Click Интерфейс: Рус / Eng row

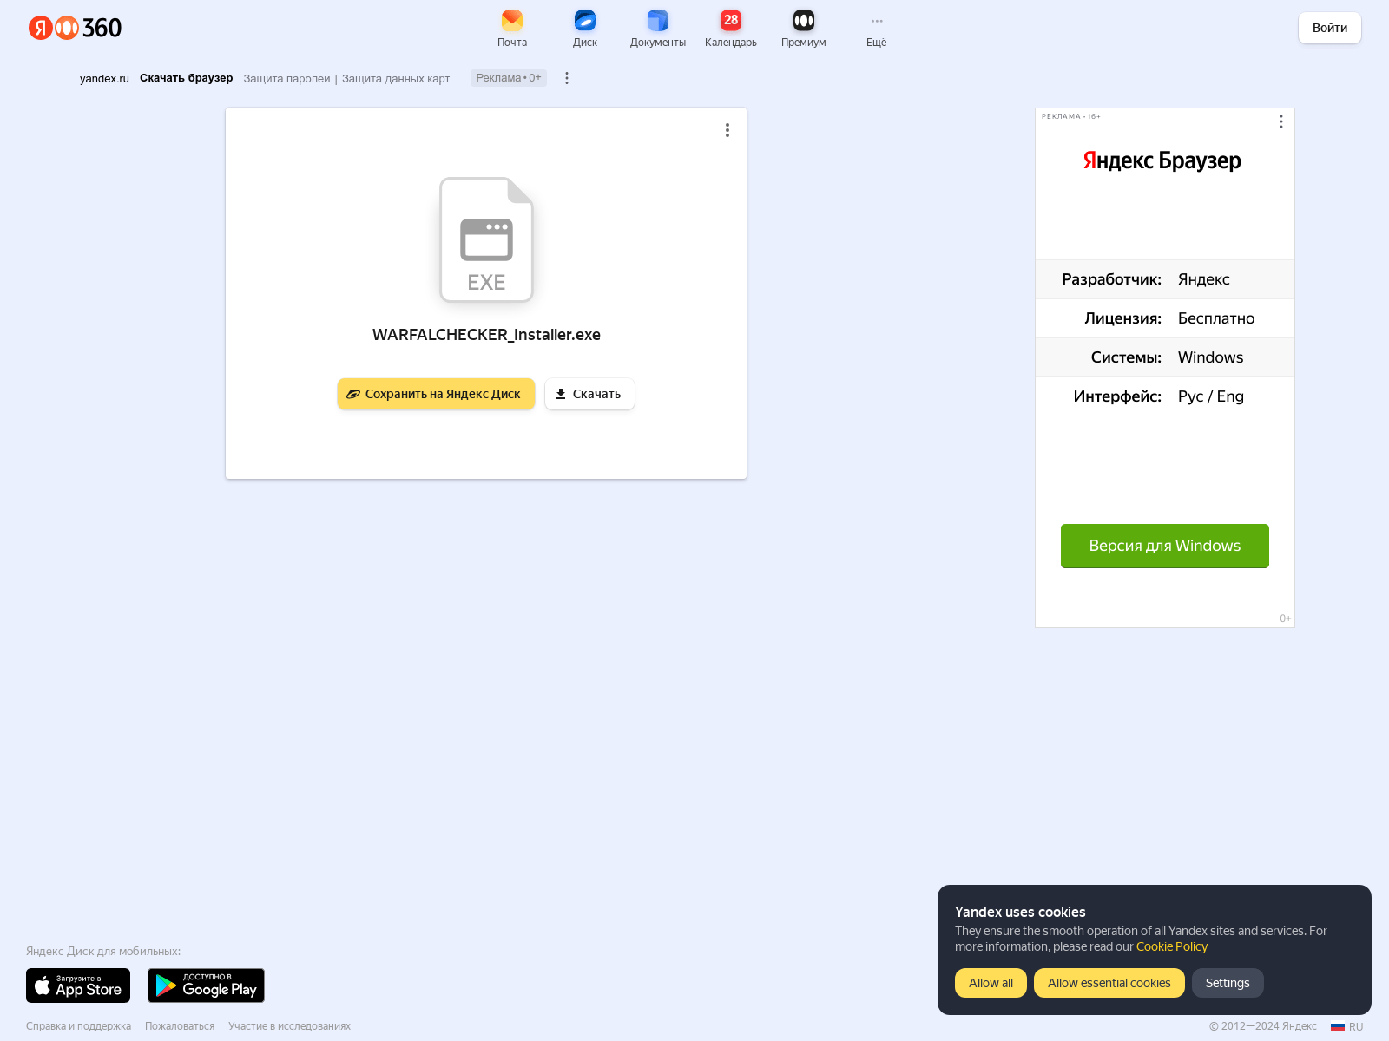[x=1165, y=396]
